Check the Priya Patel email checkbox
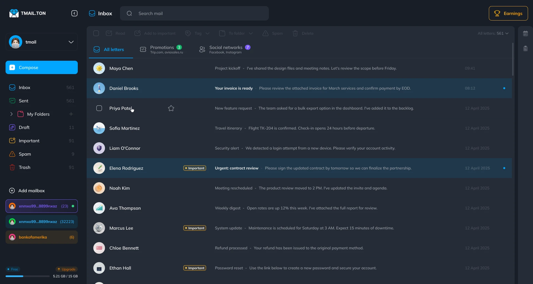The height and width of the screenshot is (284, 533). [x=99, y=108]
